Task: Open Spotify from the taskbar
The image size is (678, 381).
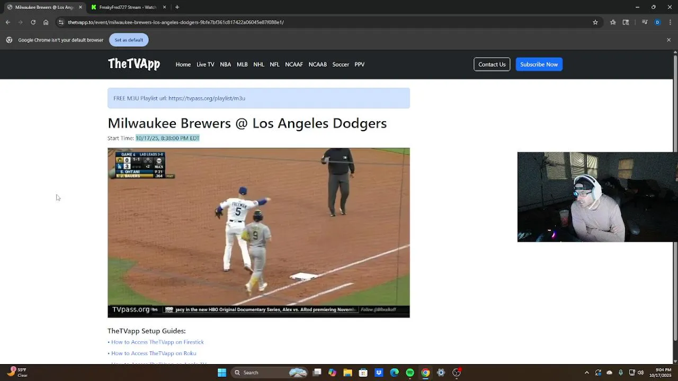Action: point(410,373)
